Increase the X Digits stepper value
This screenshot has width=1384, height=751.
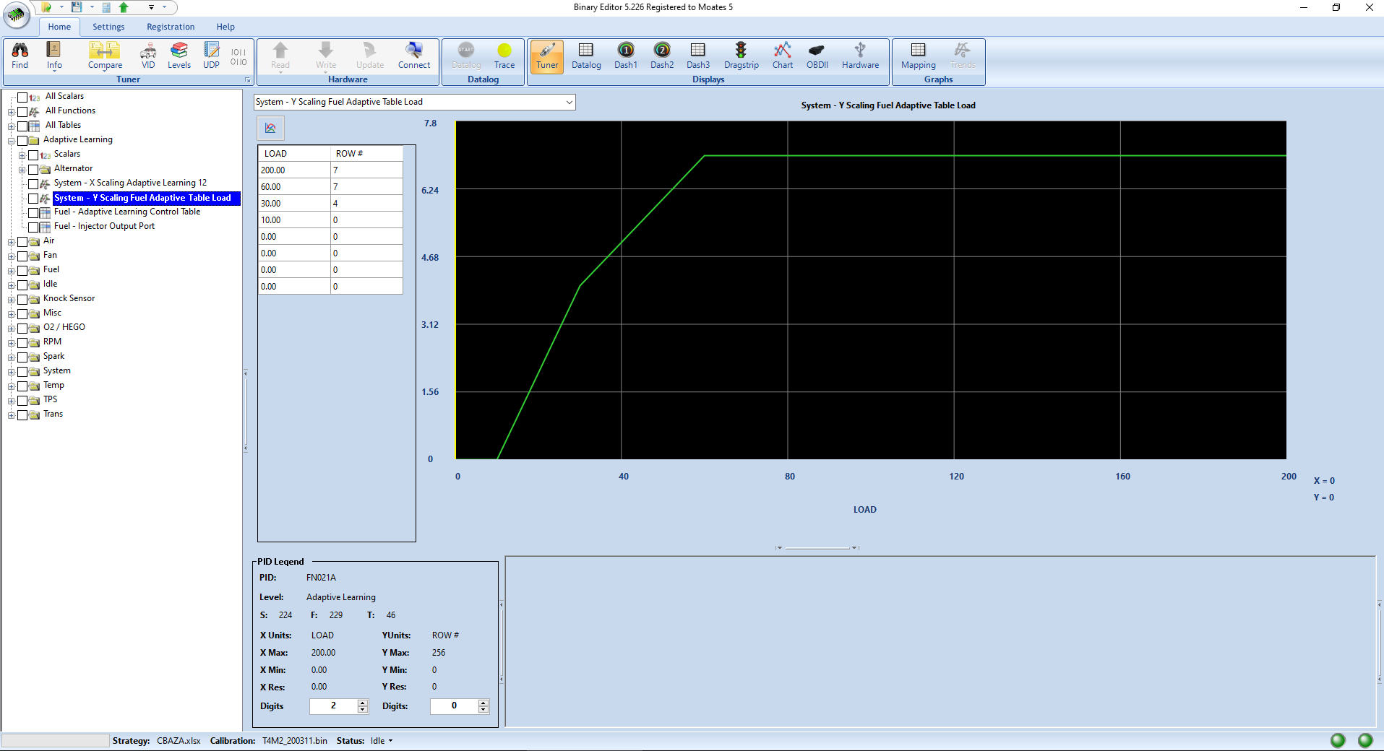point(363,703)
